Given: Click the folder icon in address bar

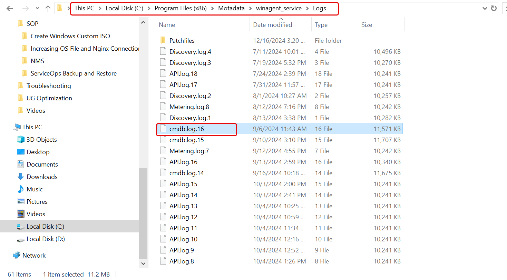Looking at the screenshot, I should pos(60,8).
